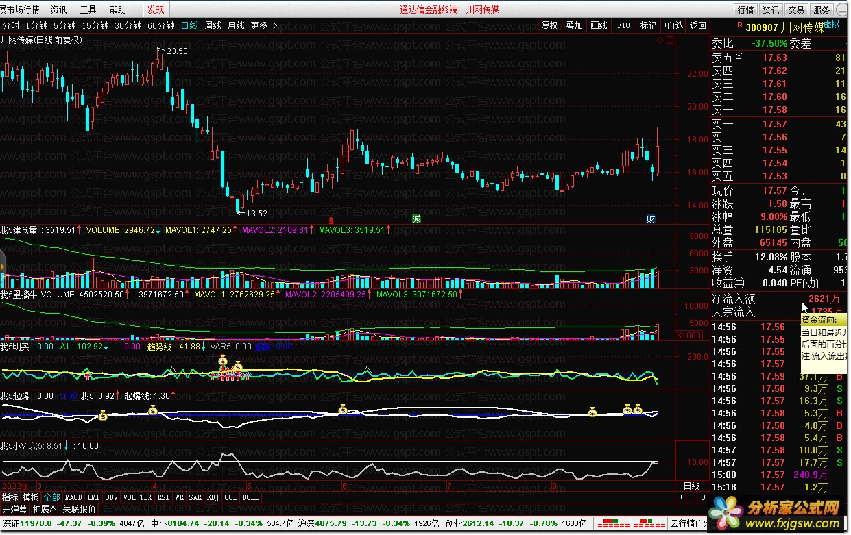The width and height of the screenshot is (851, 535).
Task: Apply the KDJ indicator
Action: (213, 497)
